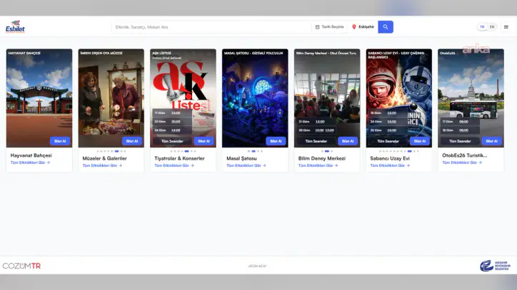Click Bilet Al on Sabancı Uzay Evi card
This screenshot has height=290, width=517.
coord(419,141)
